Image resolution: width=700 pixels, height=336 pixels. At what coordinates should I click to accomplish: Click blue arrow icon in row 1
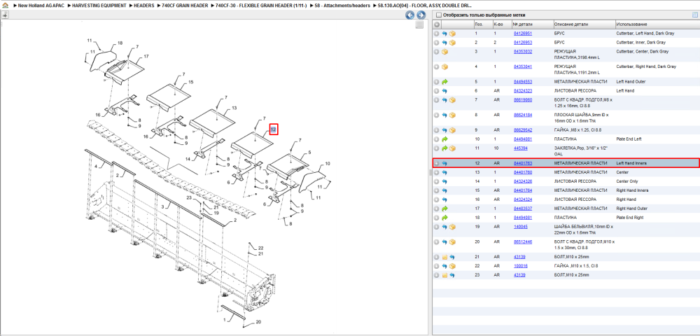tap(444, 34)
